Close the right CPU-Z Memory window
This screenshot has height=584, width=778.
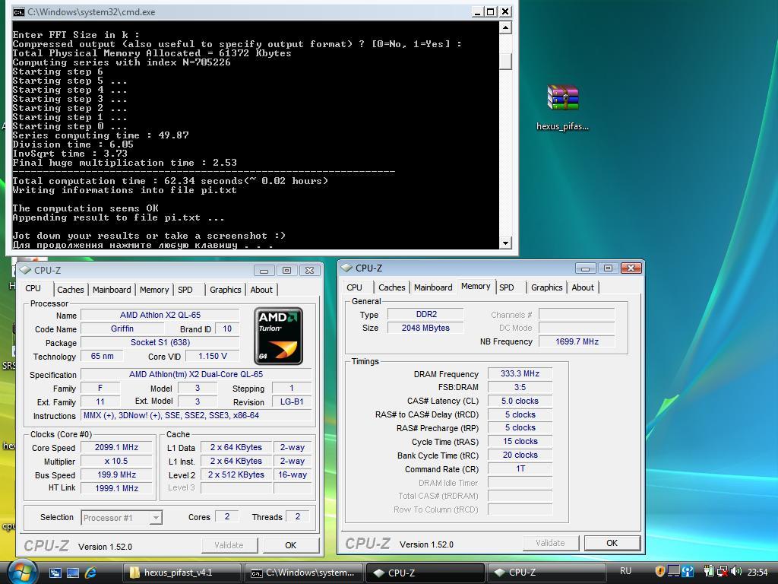(631, 268)
